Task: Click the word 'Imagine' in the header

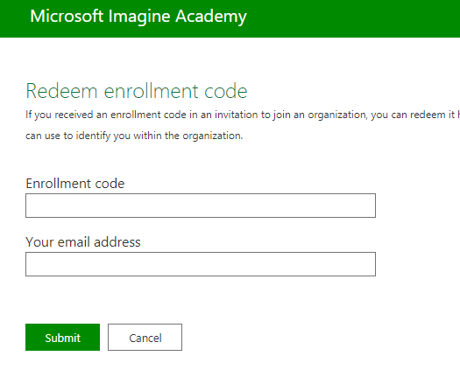Action: pos(139,17)
